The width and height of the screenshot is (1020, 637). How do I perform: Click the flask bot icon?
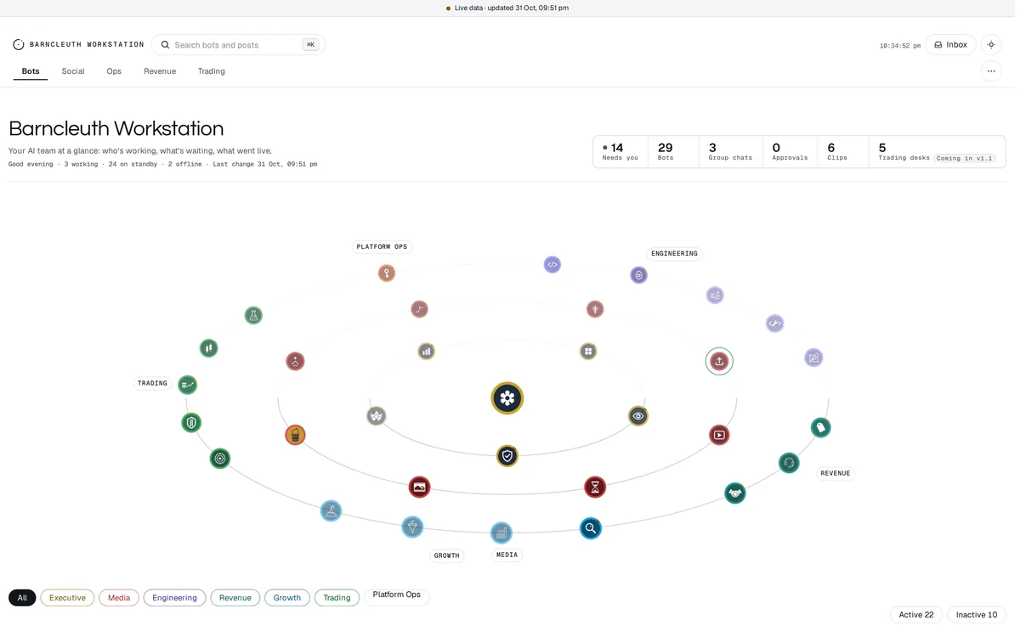coord(253,315)
